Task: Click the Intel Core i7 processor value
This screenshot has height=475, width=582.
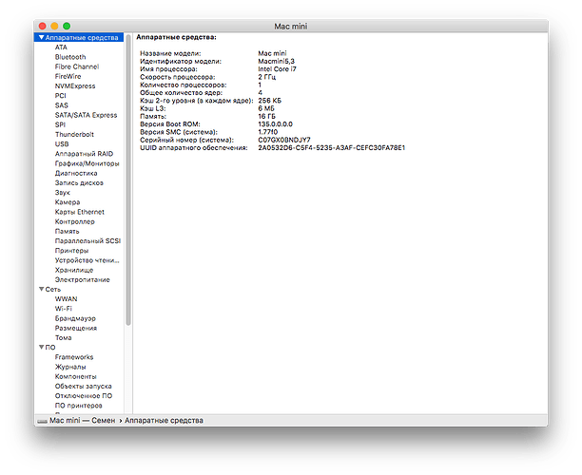Action: 277,69
